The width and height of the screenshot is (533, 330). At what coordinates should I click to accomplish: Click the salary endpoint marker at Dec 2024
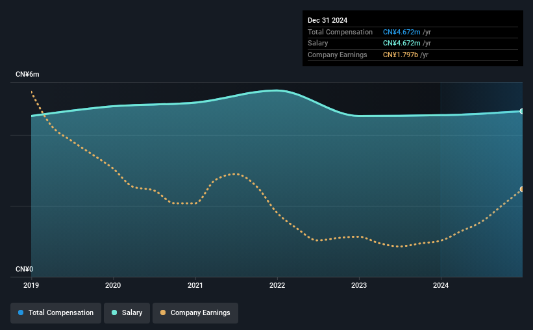pos(521,111)
